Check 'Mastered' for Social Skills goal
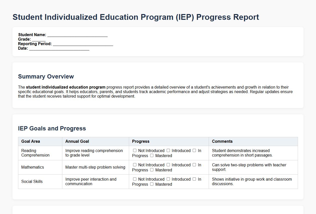This screenshot has width=316, height=214. 152,184
